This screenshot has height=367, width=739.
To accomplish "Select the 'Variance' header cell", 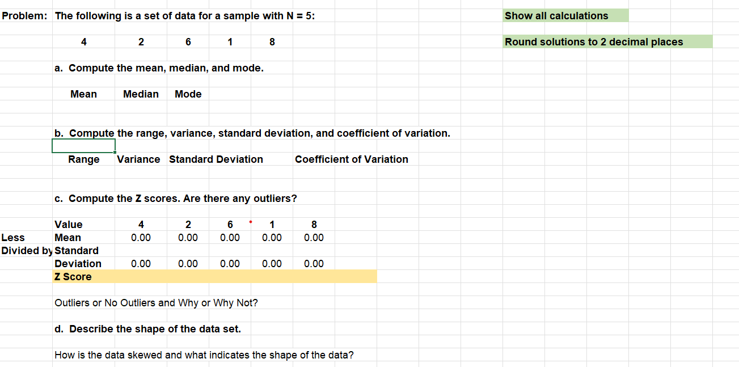I will click(138, 159).
